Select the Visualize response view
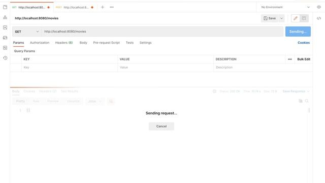Image resolution: width=325 pixels, height=183 pixels. pos(73,101)
